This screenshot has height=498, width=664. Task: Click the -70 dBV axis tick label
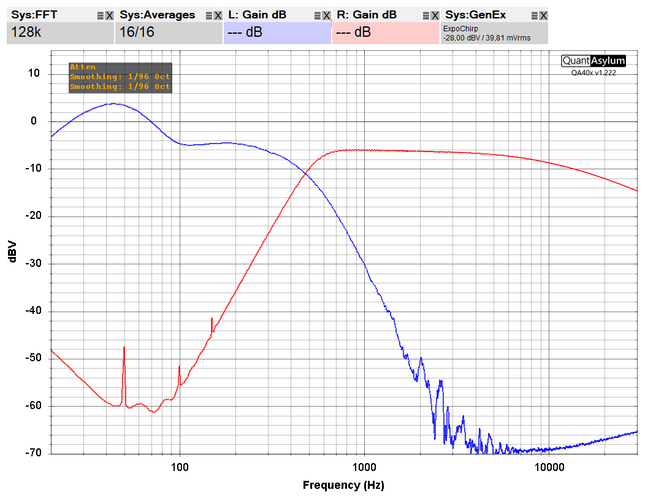point(32,453)
